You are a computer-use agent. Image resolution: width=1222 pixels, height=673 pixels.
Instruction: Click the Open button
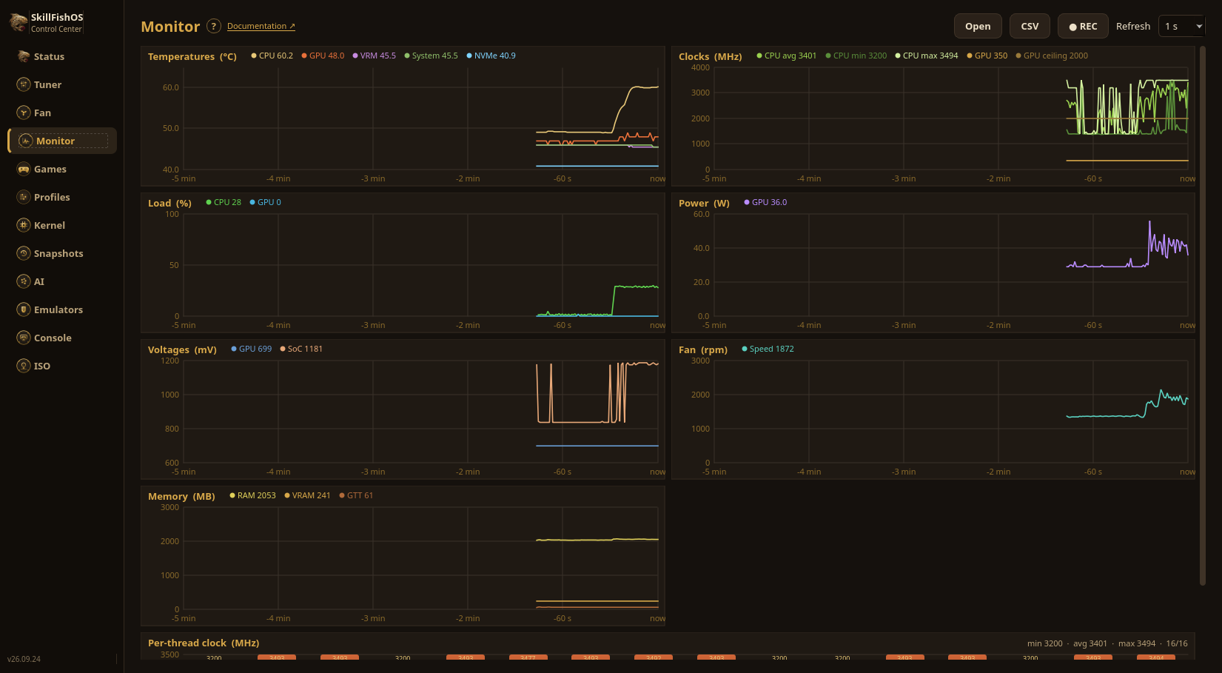[978, 26]
